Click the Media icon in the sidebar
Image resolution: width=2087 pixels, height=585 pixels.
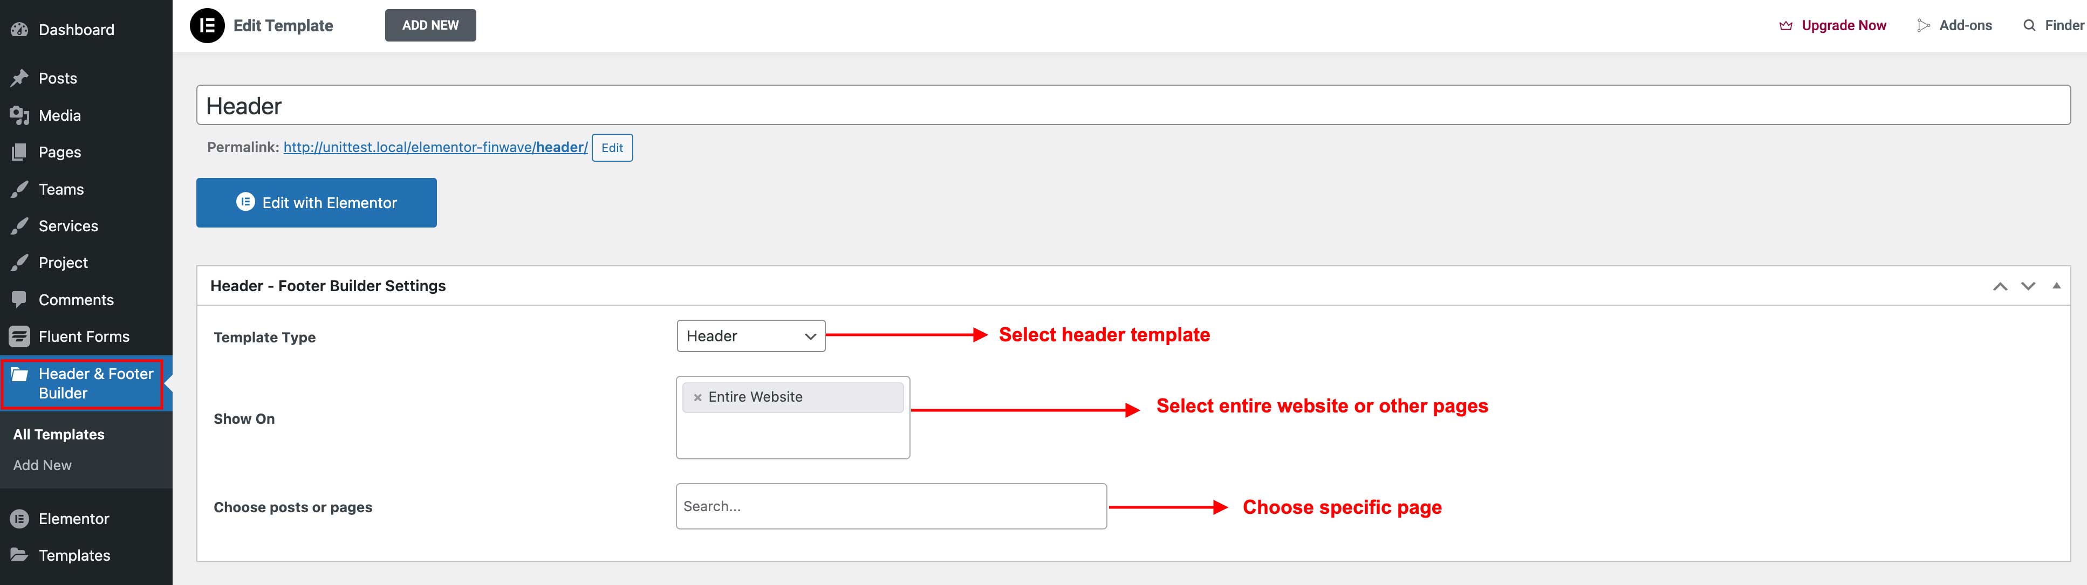[x=19, y=116]
